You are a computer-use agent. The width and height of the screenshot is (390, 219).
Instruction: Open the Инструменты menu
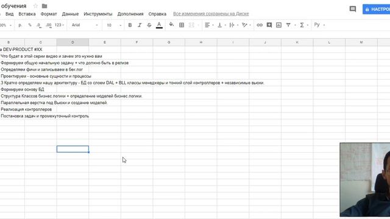(x=98, y=14)
